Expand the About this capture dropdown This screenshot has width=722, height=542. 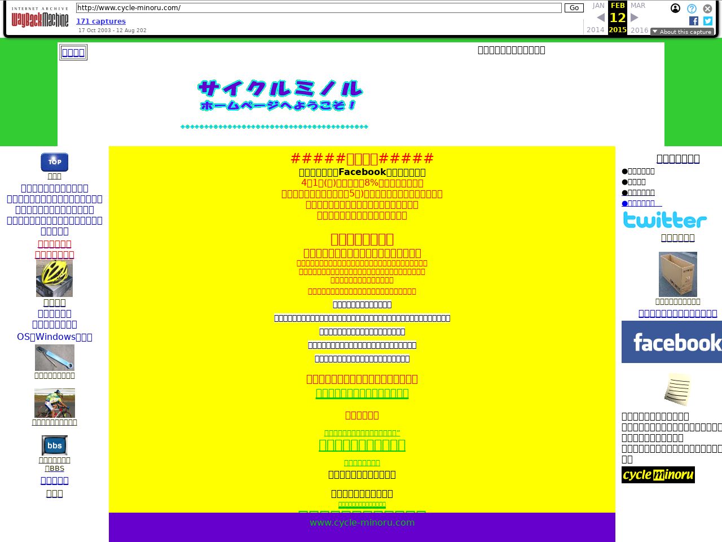[682, 32]
